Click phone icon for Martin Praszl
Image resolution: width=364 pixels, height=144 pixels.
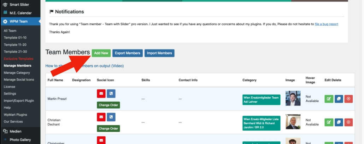tap(111, 94)
